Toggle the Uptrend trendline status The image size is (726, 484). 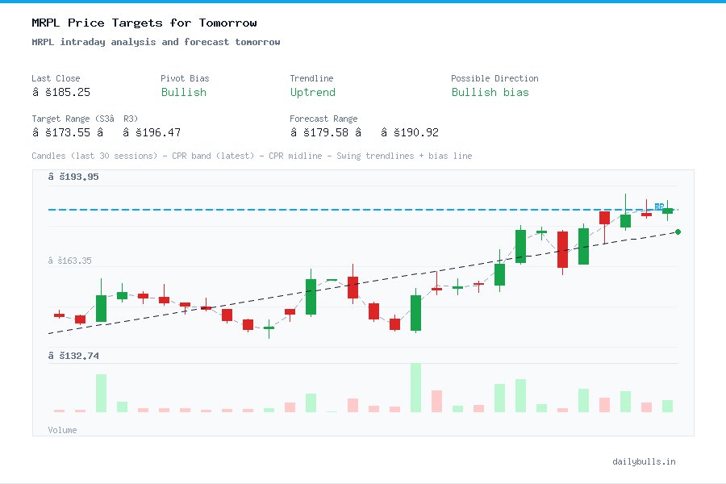[x=313, y=93]
